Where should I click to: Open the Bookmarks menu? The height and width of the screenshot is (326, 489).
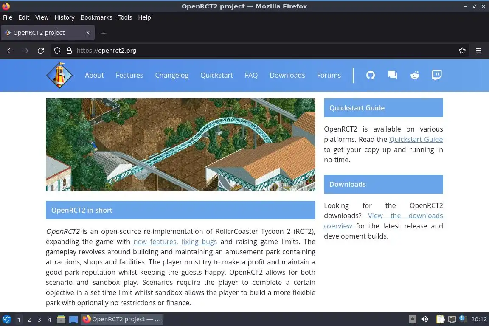pos(96,17)
